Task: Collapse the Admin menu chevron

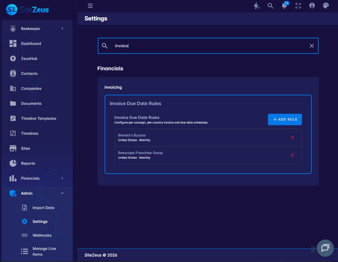Action: (62, 193)
